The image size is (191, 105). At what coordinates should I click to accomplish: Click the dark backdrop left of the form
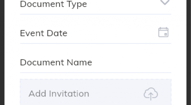(x=2, y=53)
